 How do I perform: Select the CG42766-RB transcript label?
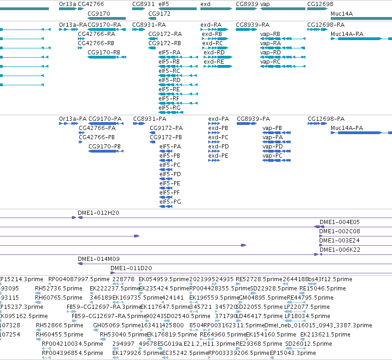point(96,43)
